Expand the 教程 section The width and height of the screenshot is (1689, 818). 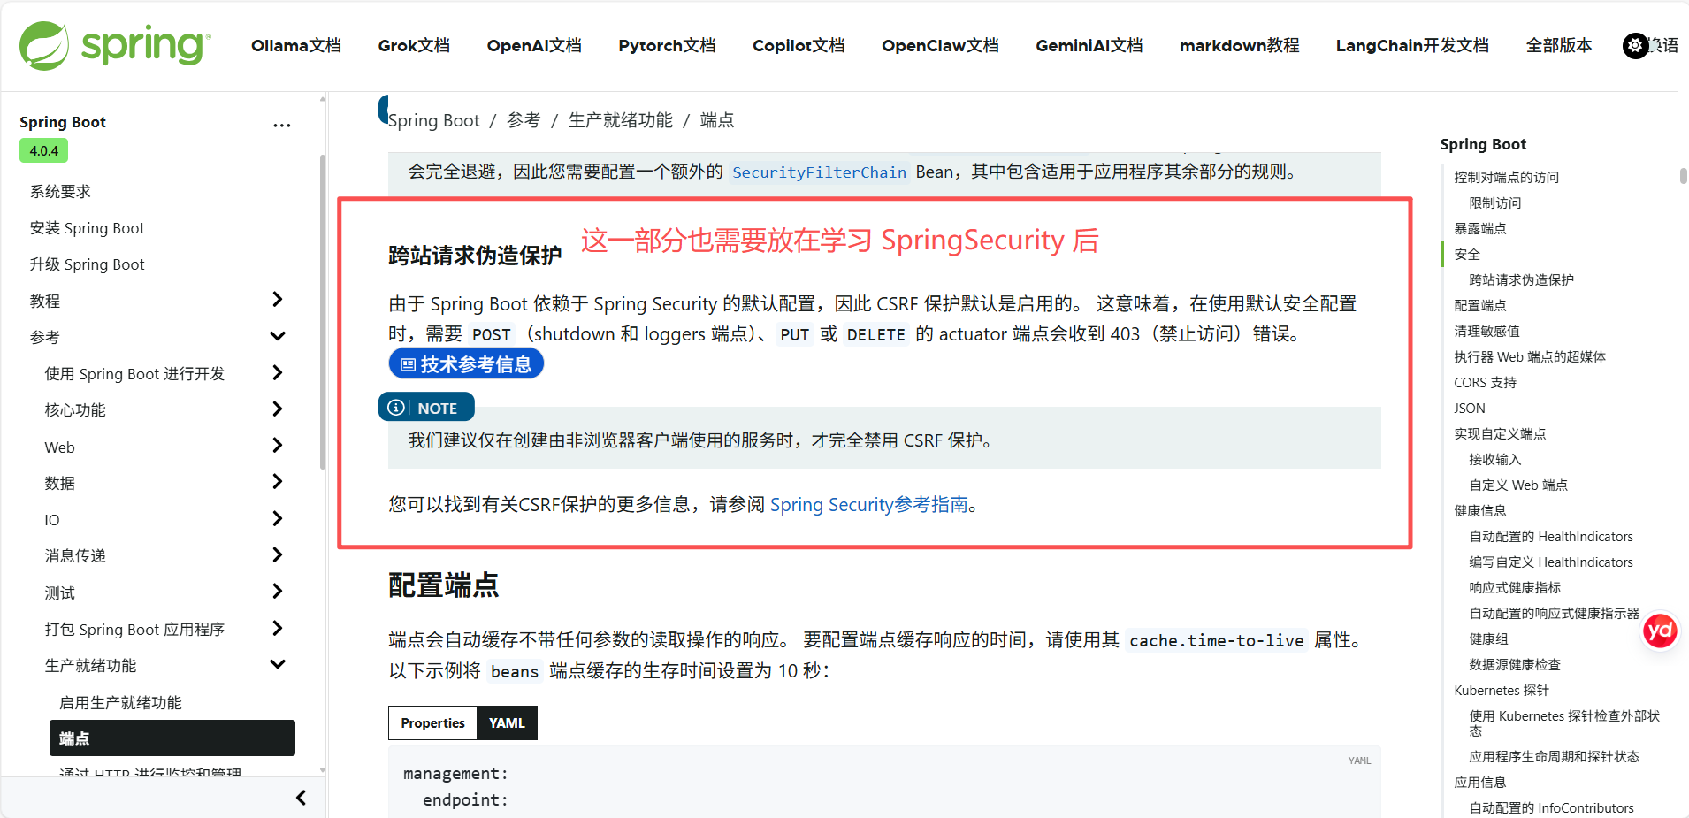pyautogui.click(x=278, y=300)
